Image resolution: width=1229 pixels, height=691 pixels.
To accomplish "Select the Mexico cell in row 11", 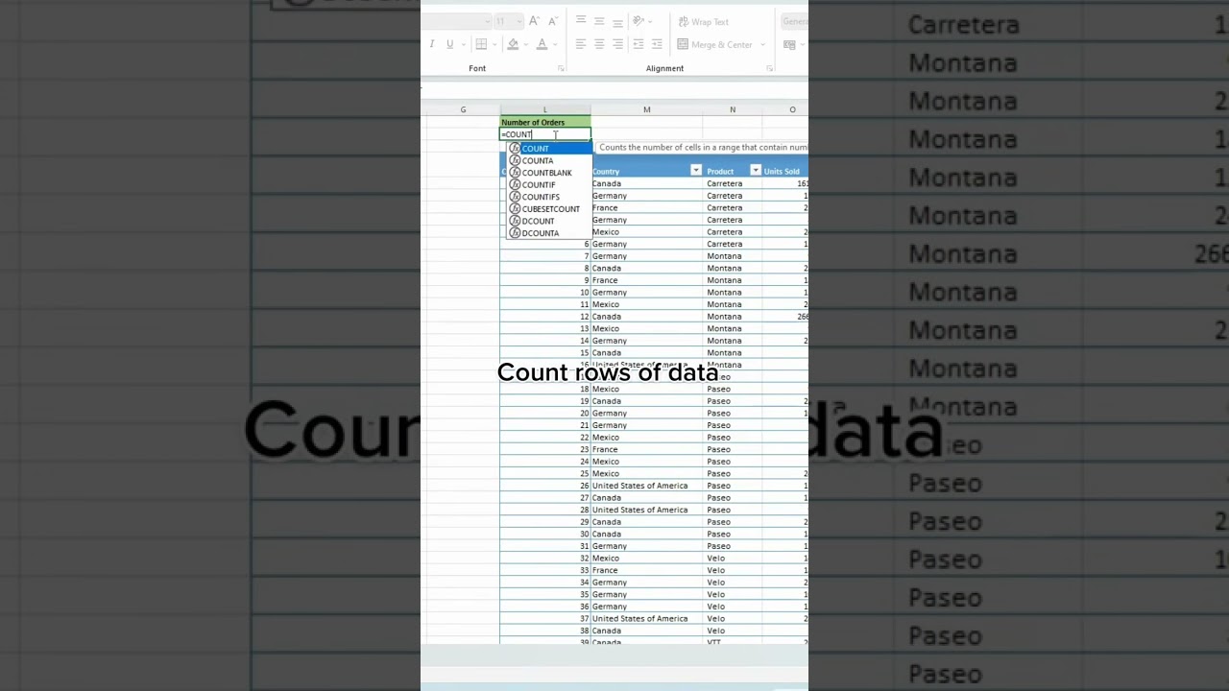I will click(646, 304).
